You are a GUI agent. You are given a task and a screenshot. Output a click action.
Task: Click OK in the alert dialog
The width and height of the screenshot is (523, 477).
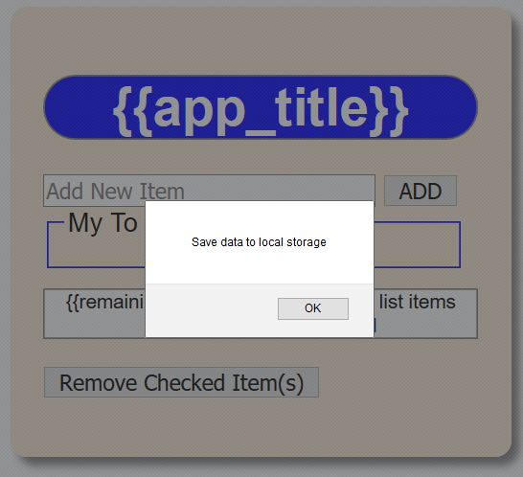pos(313,308)
